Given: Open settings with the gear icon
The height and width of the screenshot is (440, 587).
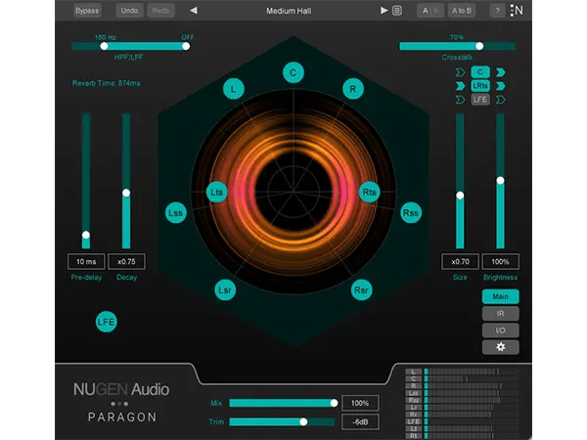Looking at the screenshot, I should [x=501, y=347].
